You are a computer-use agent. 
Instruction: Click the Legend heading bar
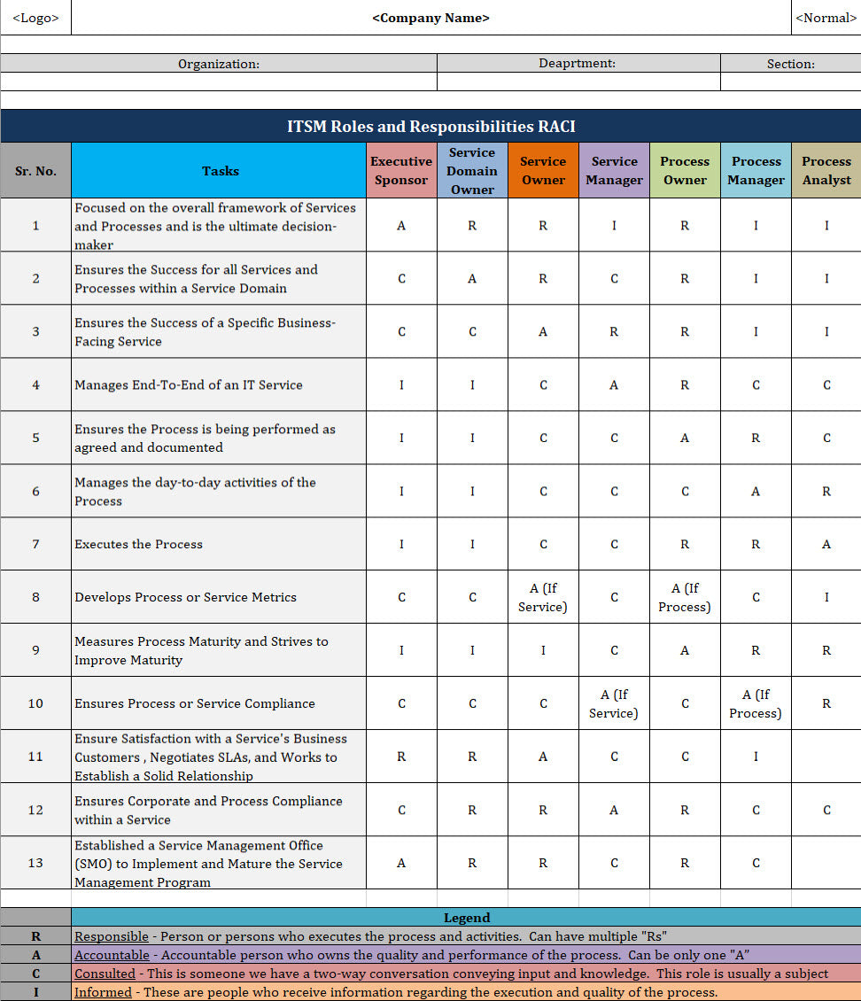466,918
